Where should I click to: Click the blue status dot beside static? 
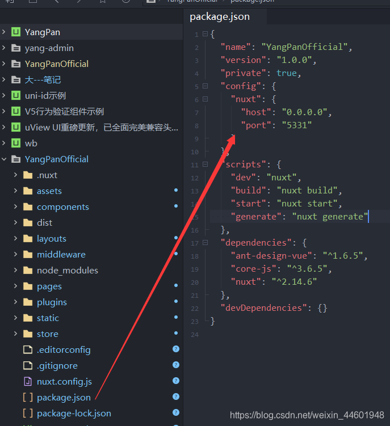(176, 317)
